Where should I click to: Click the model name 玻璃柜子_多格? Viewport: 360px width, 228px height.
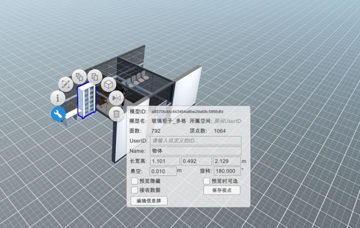tap(169, 121)
